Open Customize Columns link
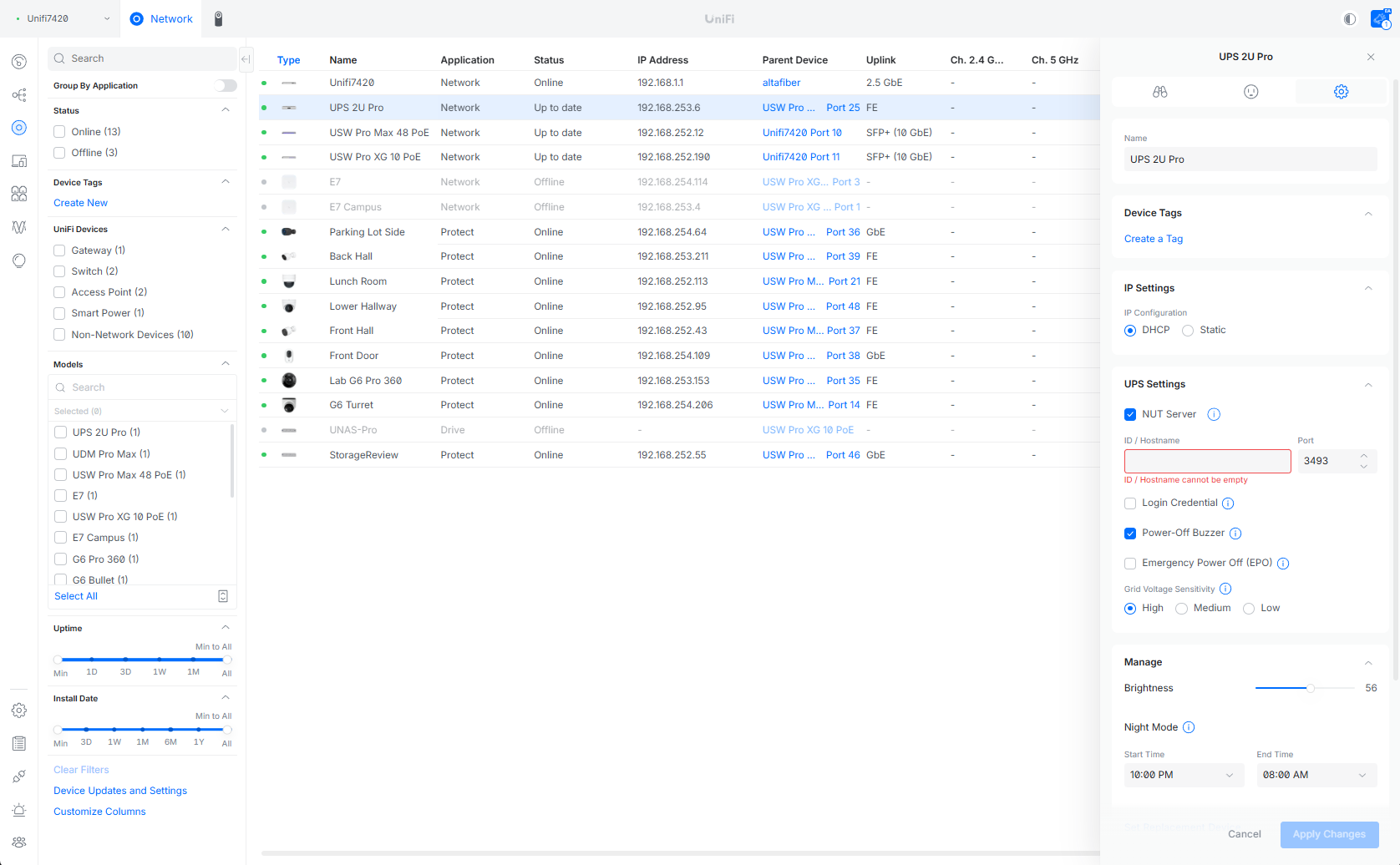The image size is (1400, 865). pos(99,812)
